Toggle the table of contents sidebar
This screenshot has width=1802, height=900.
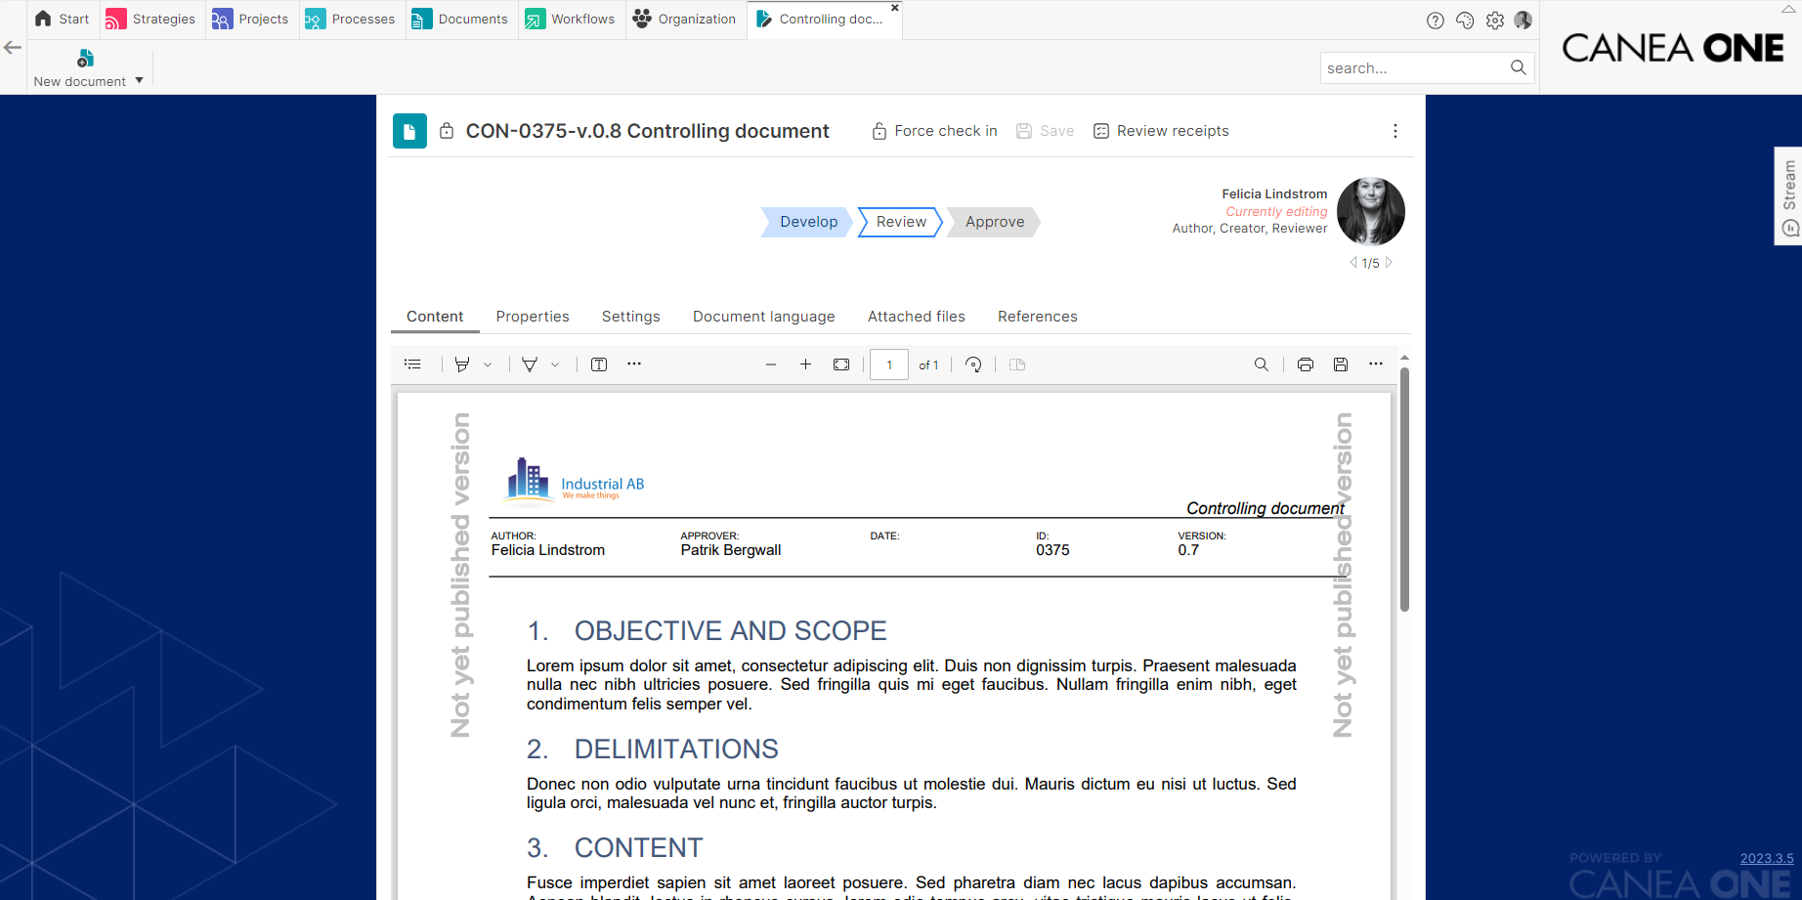point(412,364)
